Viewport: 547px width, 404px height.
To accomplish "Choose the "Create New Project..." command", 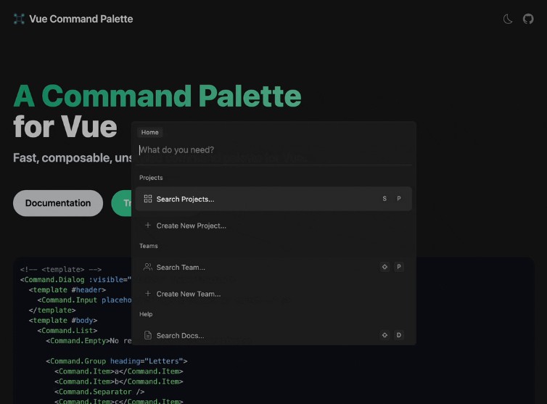I will coord(191,226).
